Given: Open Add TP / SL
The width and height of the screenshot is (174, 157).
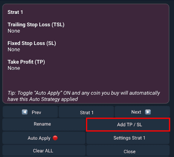Looking at the screenshot, I should pyautogui.click(x=128, y=125).
